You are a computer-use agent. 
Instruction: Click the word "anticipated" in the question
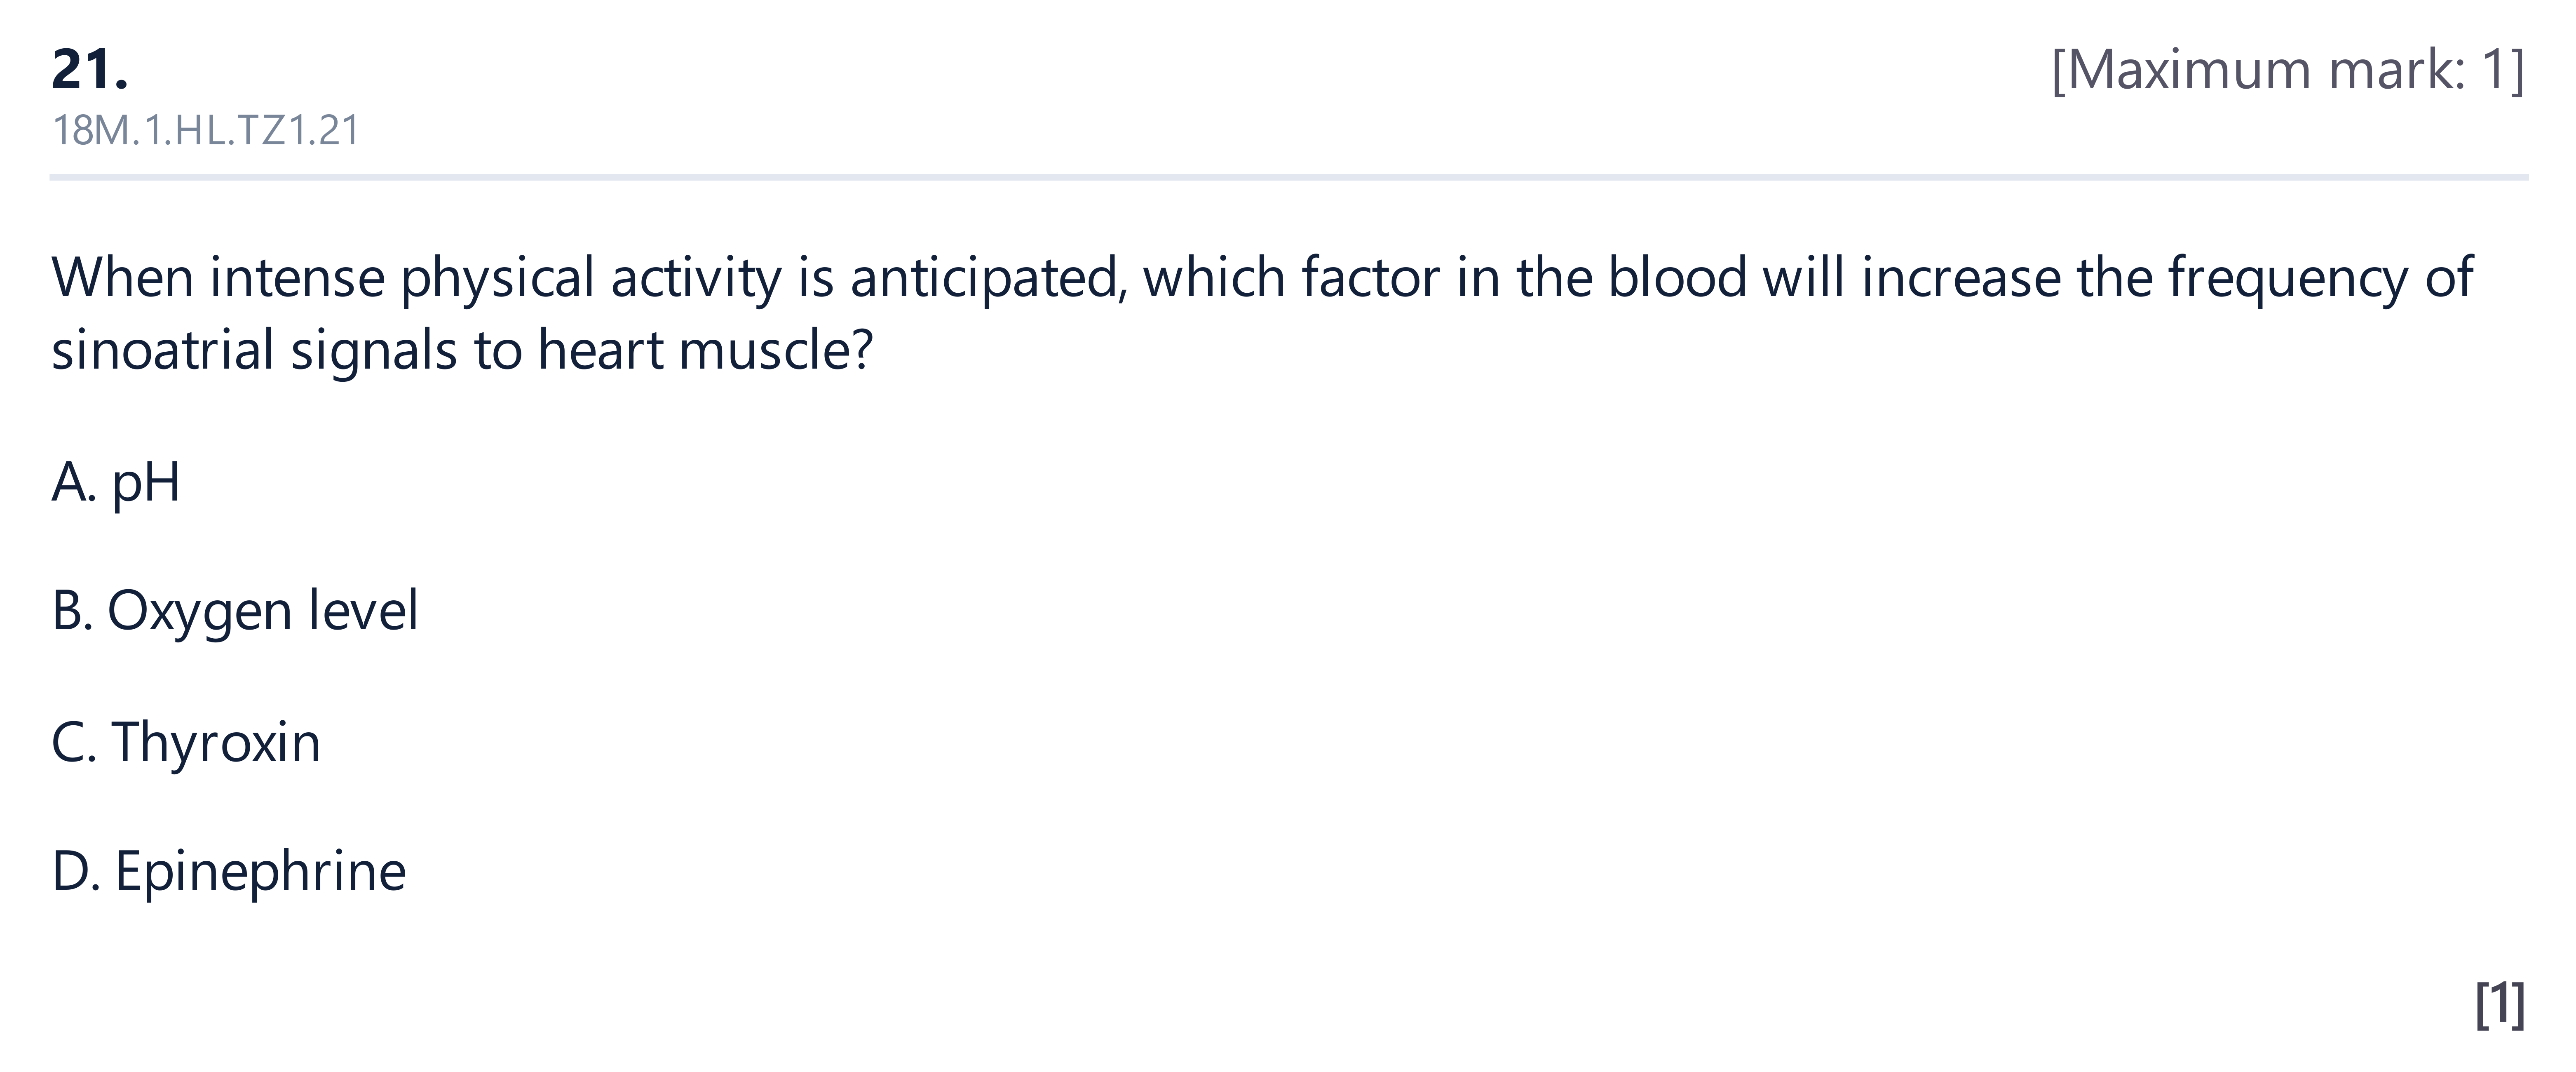983,278
